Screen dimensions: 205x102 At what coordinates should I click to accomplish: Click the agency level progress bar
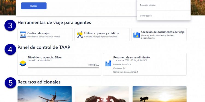click(63, 68)
